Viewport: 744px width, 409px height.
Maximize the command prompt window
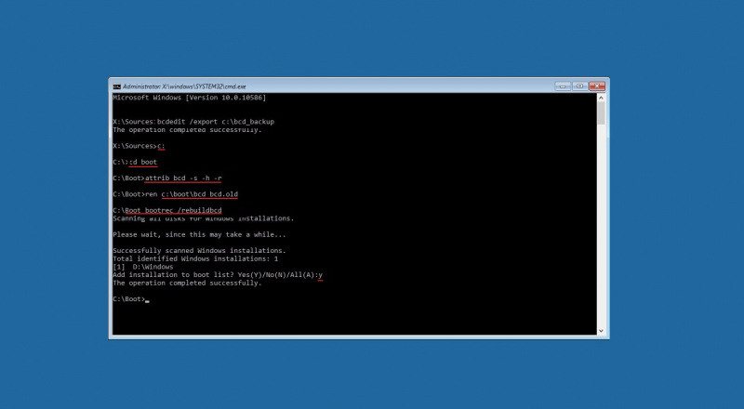tap(579, 86)
